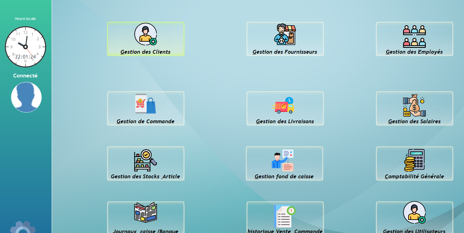Click the 'Heure locale' label
Image resolution: width=464 pixels, height=233 pixels.
pos(25,19)
